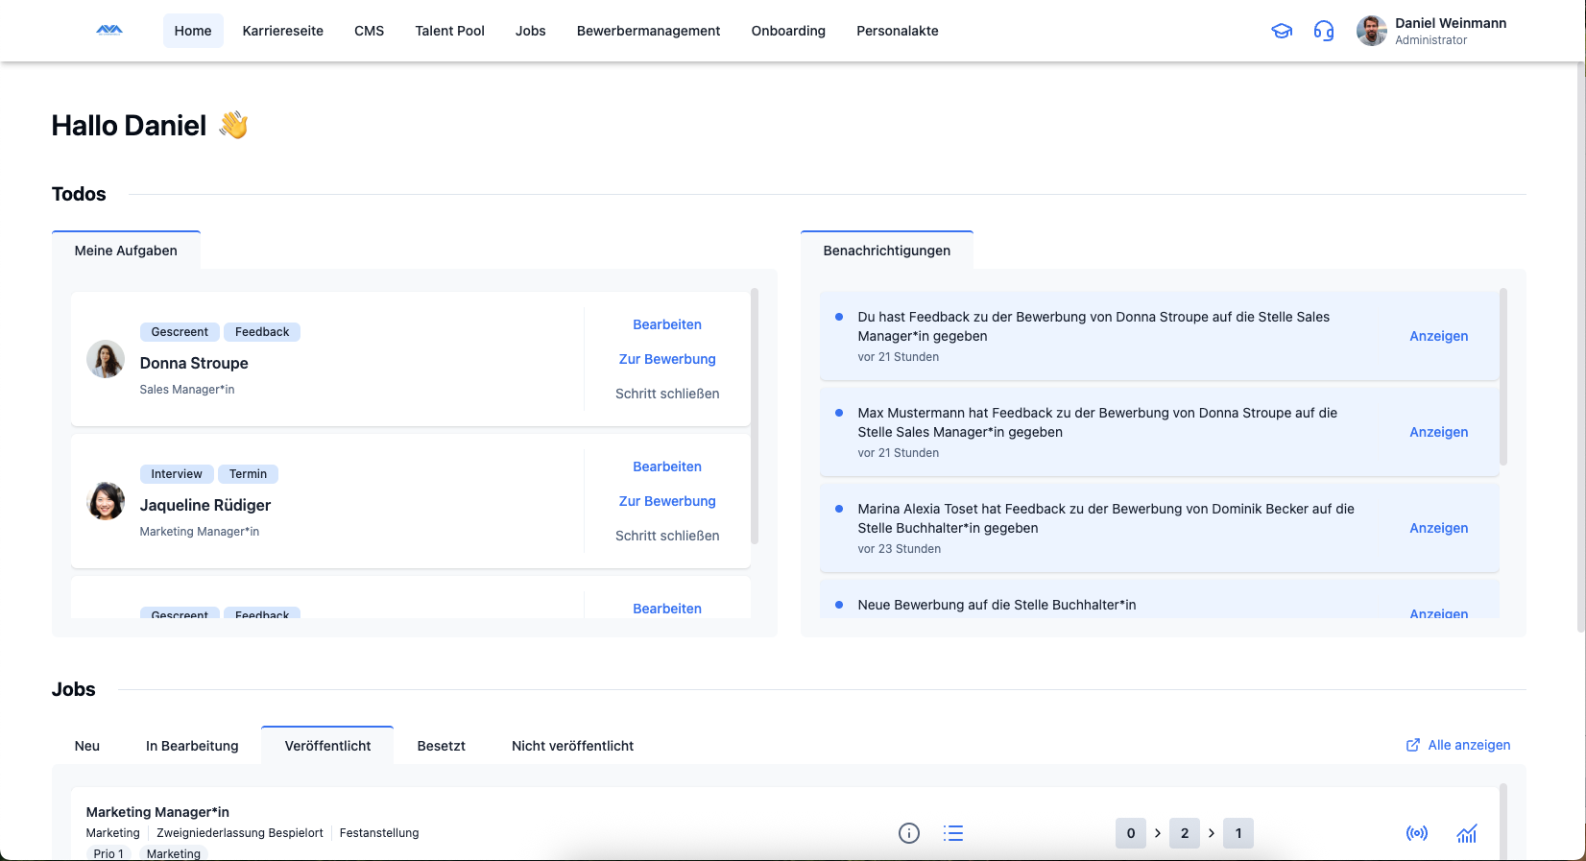Open Donna Stroupe's candidate photo
1586x861 pixels.
pos(106,359)
